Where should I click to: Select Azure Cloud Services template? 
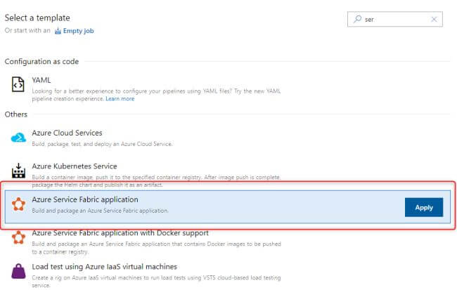tap(67, 133)
